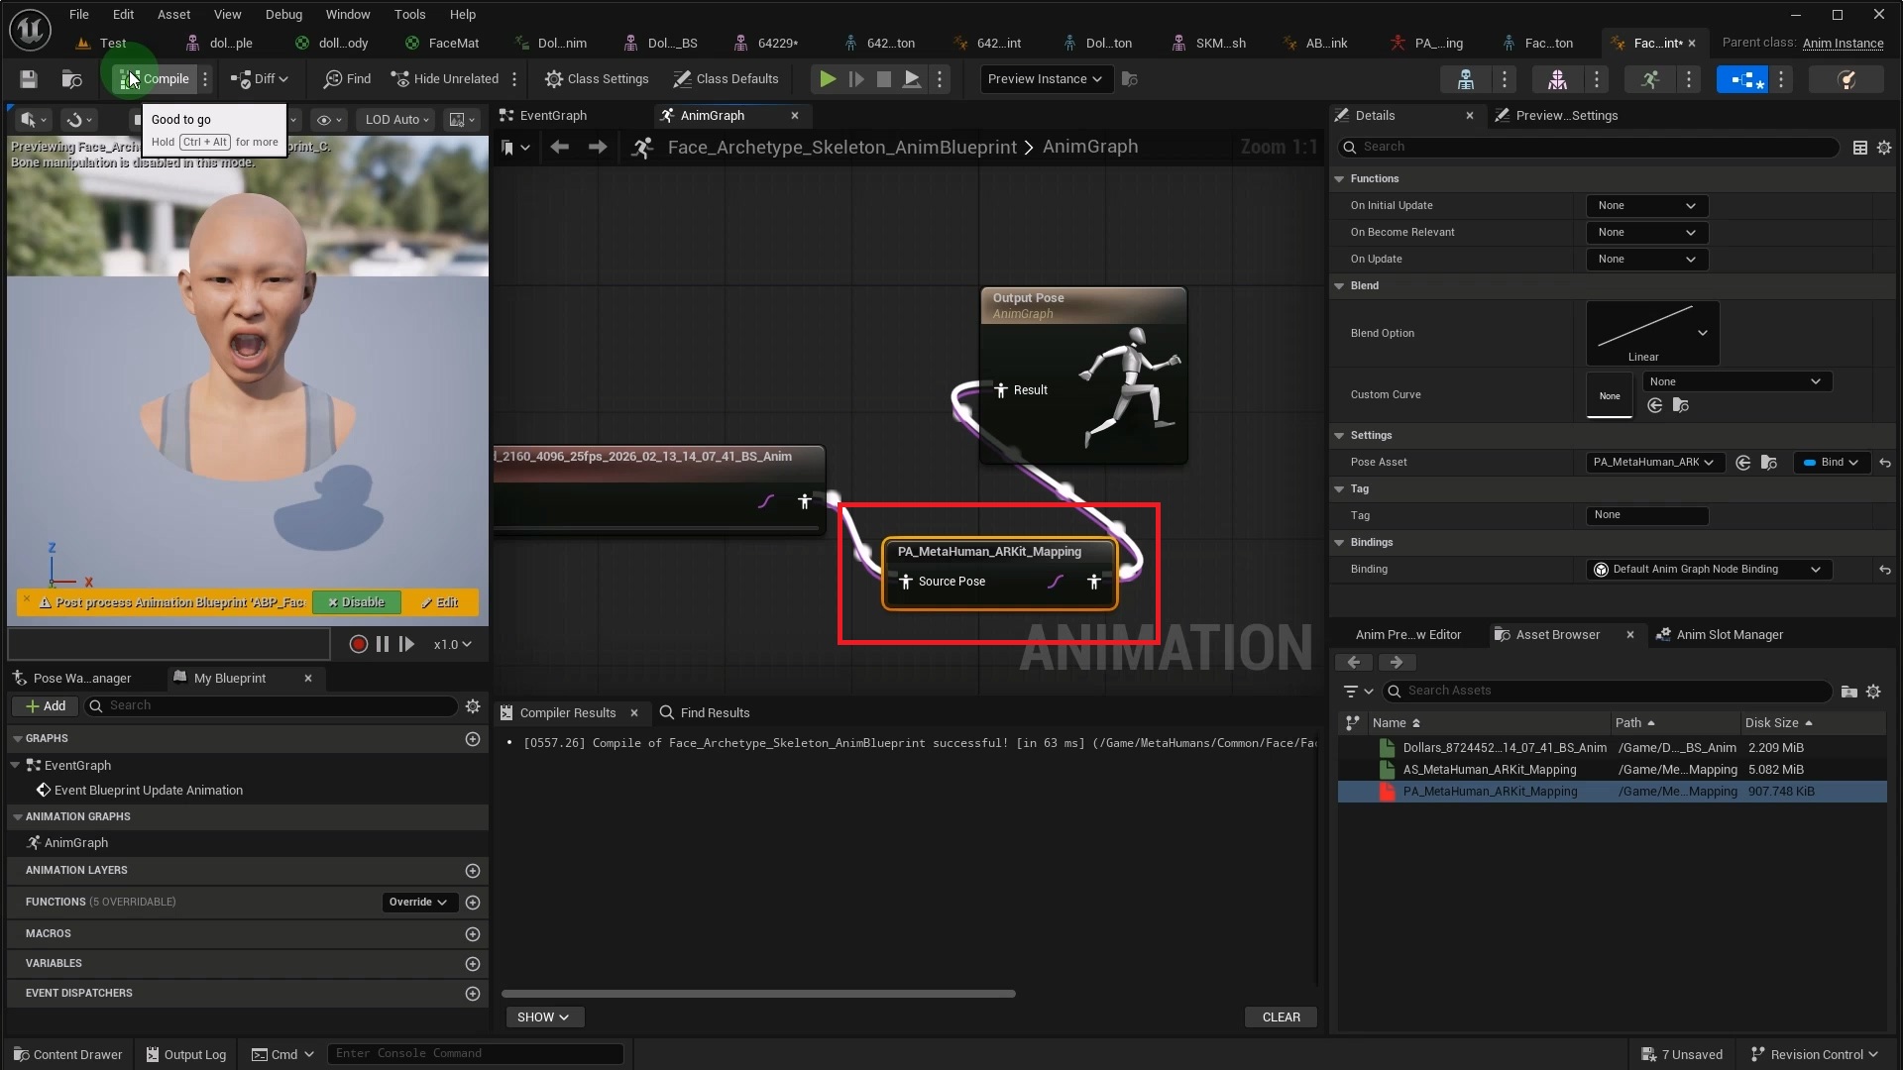Click Edit on the post process blueprint banner
This screenshot has height=1070, width=1903.
[440, 602]
